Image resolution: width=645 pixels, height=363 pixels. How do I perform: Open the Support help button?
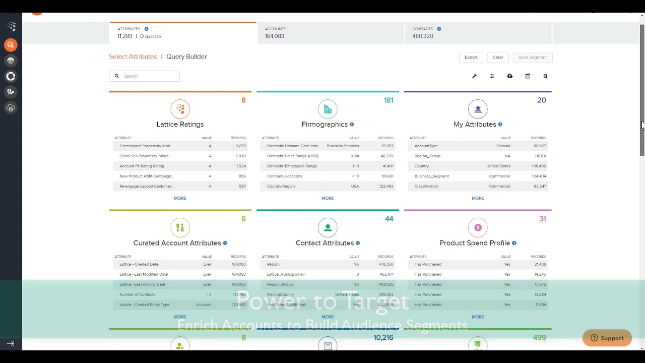(x=607, y=338)
